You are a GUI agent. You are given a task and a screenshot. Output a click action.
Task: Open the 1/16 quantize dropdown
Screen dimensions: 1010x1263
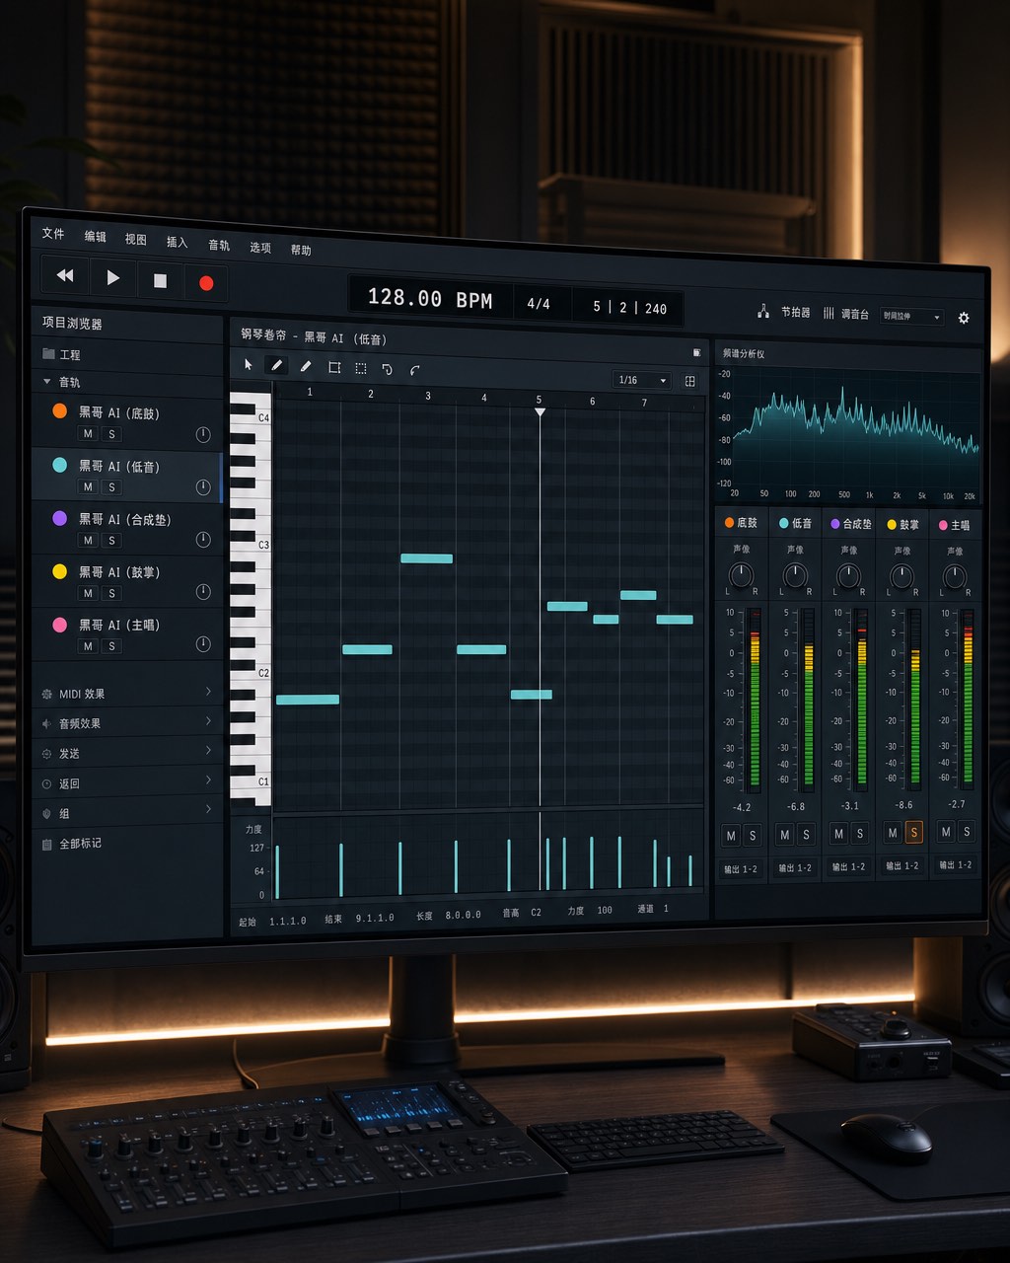pos(641,380)
